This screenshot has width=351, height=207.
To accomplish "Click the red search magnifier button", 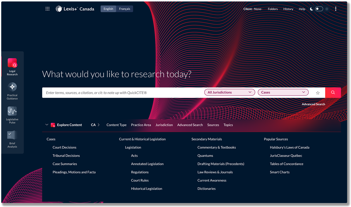I will click(x=333, y=93).
